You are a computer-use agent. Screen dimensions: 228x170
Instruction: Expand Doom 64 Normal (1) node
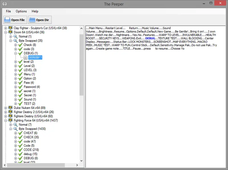click(11, 36)
